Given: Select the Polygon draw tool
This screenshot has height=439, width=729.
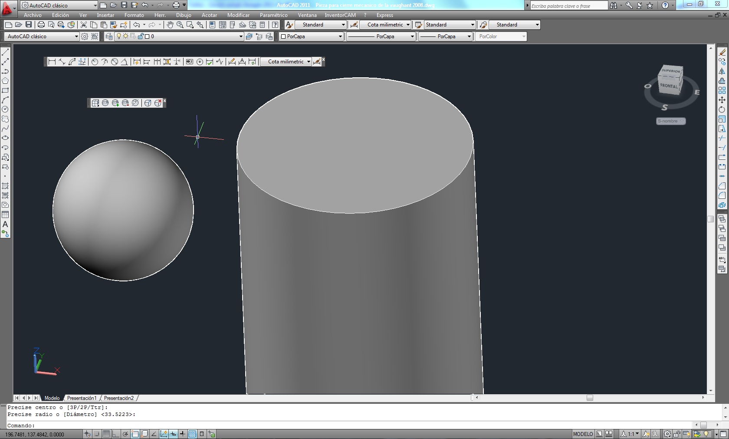Looking at the screenshot, I should 5,81.
